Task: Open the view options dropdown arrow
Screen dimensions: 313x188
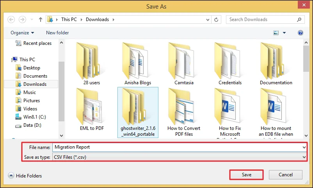Action: point(284,33)
